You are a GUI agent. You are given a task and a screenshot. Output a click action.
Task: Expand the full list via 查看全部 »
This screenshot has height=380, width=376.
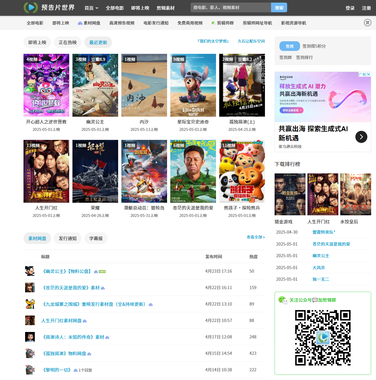coord(256,237)
